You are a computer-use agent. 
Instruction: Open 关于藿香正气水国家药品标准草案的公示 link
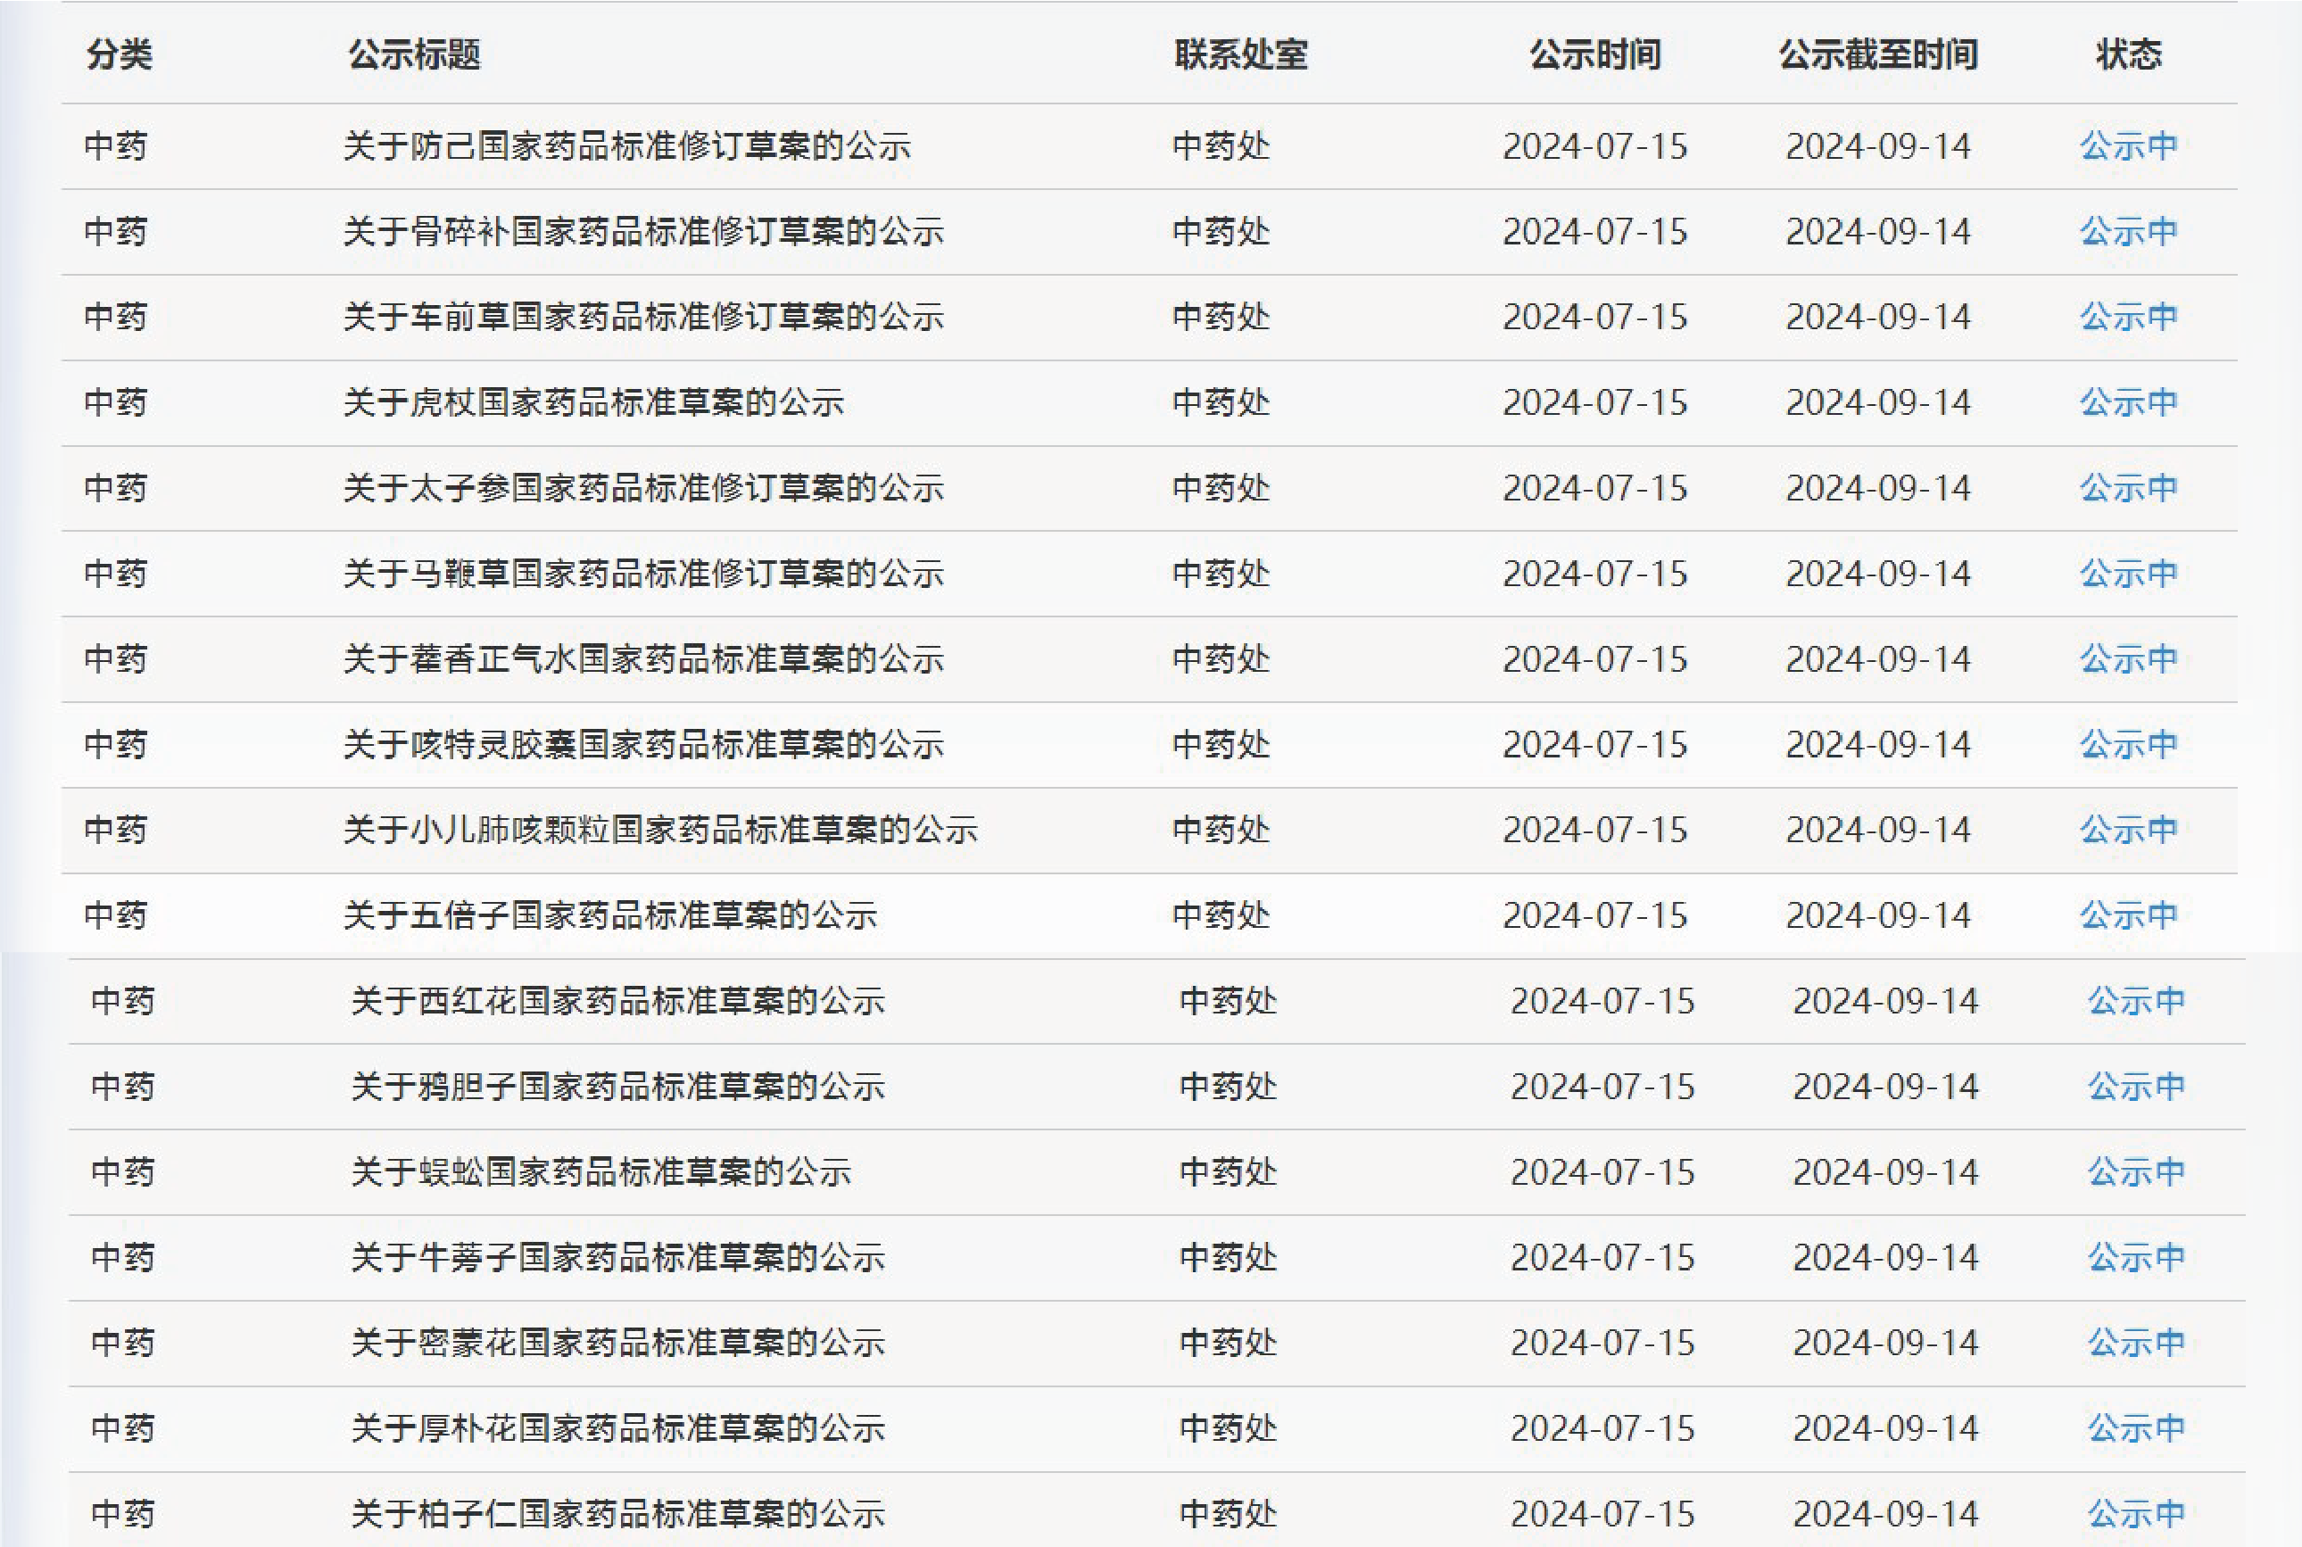(643, 659)
